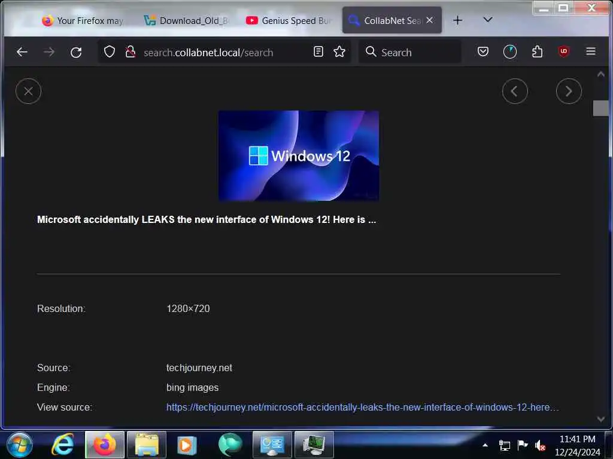Reload the current page
The width and height of the screenshot is (613, 459).
click(76, 52)
